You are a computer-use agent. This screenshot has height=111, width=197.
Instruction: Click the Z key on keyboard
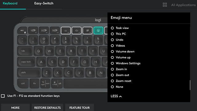(x=46, y=73)
